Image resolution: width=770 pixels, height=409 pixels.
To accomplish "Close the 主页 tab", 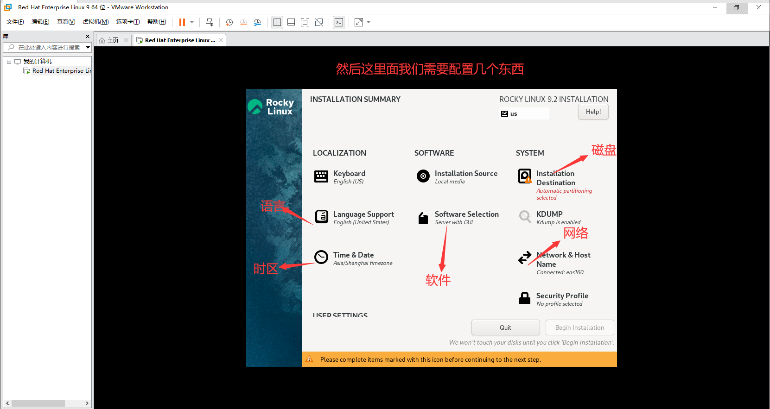I will click(126, 40).
